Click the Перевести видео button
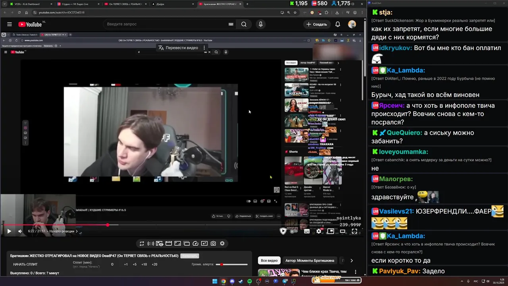The height and width of the screenshot is (286, 508). 178,48
